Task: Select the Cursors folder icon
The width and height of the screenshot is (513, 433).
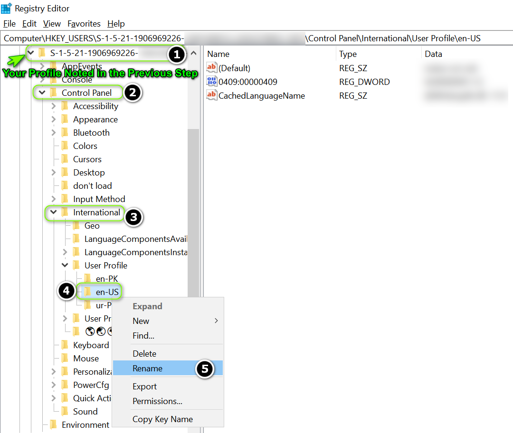Action: [x=65, y=159]
